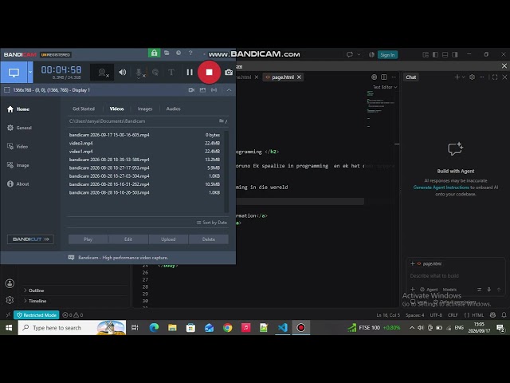Click the video camera icon in the display bar
This screenshot has height=383, width=510.
click(x=191, y=90)
